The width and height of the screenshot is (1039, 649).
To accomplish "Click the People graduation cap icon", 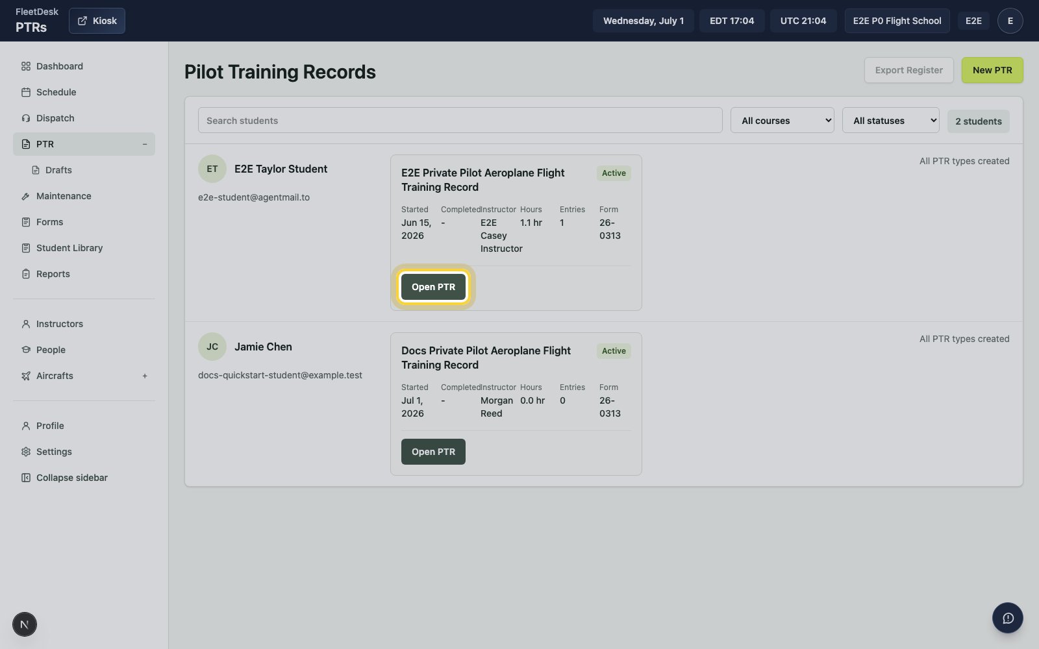I will pyautogui.click(x=26, y=350).
